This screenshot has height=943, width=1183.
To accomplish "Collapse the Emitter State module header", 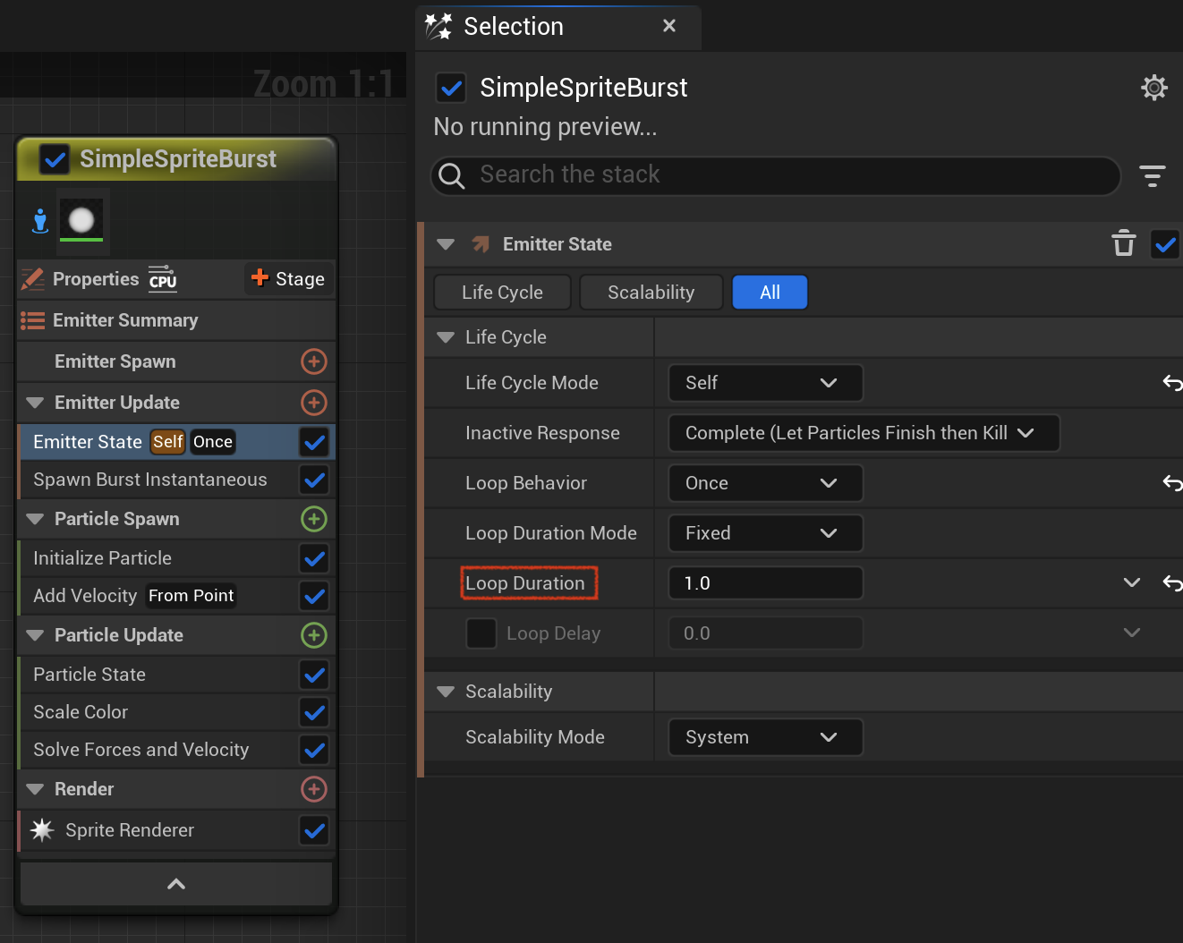I will [446, 244].
